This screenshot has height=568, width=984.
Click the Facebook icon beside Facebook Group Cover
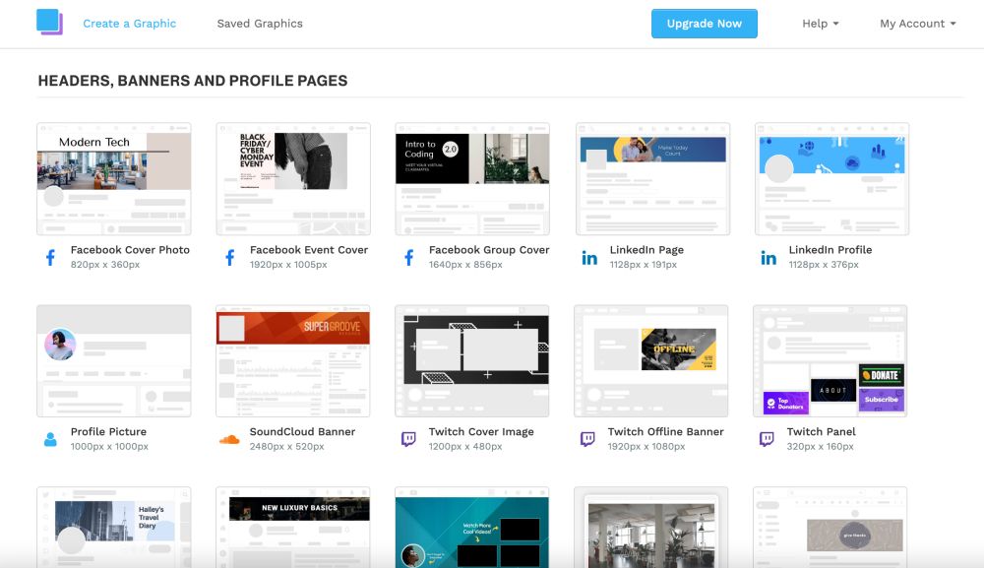click(x=407, y=257)
